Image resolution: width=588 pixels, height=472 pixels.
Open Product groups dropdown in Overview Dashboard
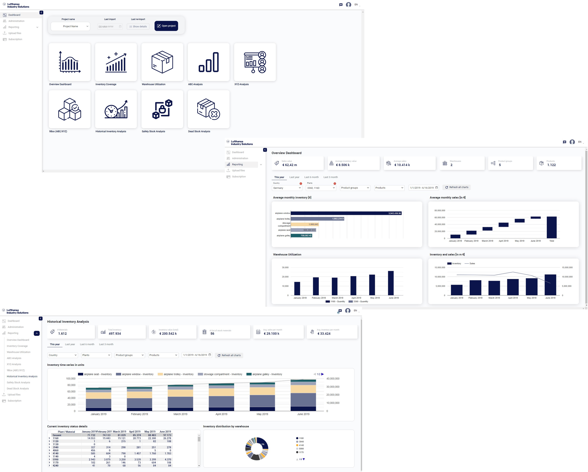click(x=355, y=188)
